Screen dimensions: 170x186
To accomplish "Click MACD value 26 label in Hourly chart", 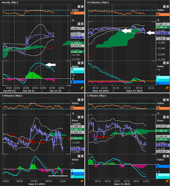I will 78,69.
